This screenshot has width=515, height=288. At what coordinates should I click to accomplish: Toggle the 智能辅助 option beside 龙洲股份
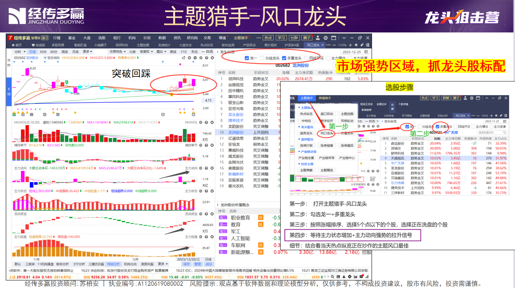click(52, 58)
